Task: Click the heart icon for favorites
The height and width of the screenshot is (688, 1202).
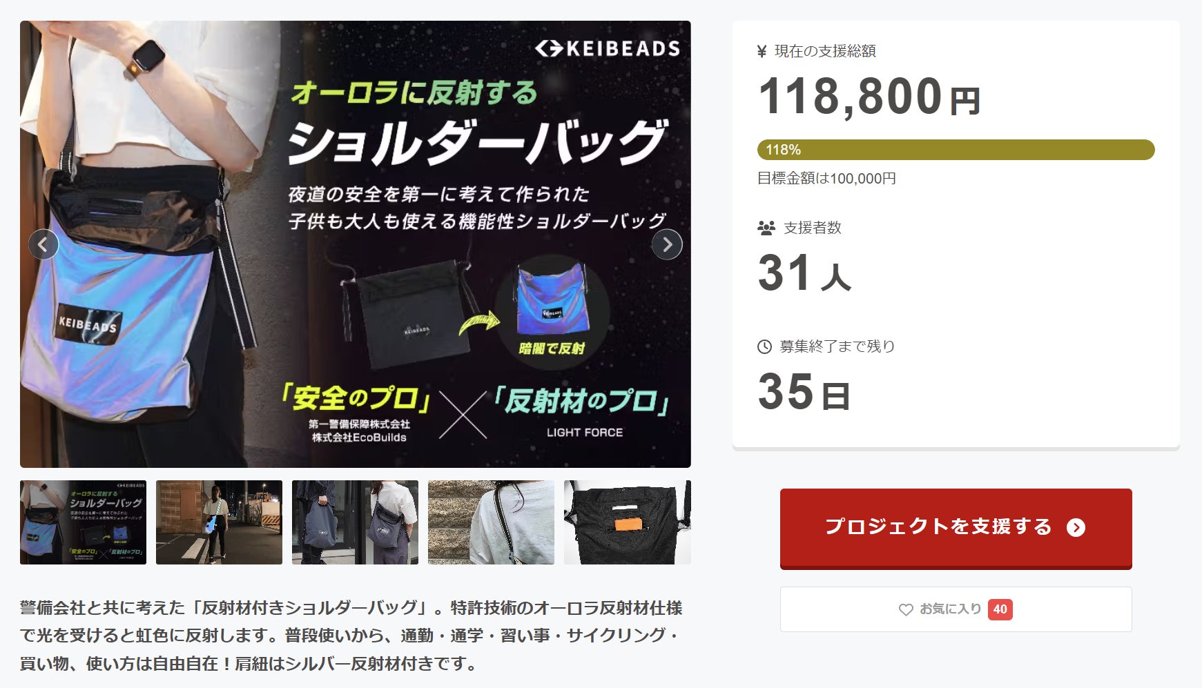Action: (906, 609)
